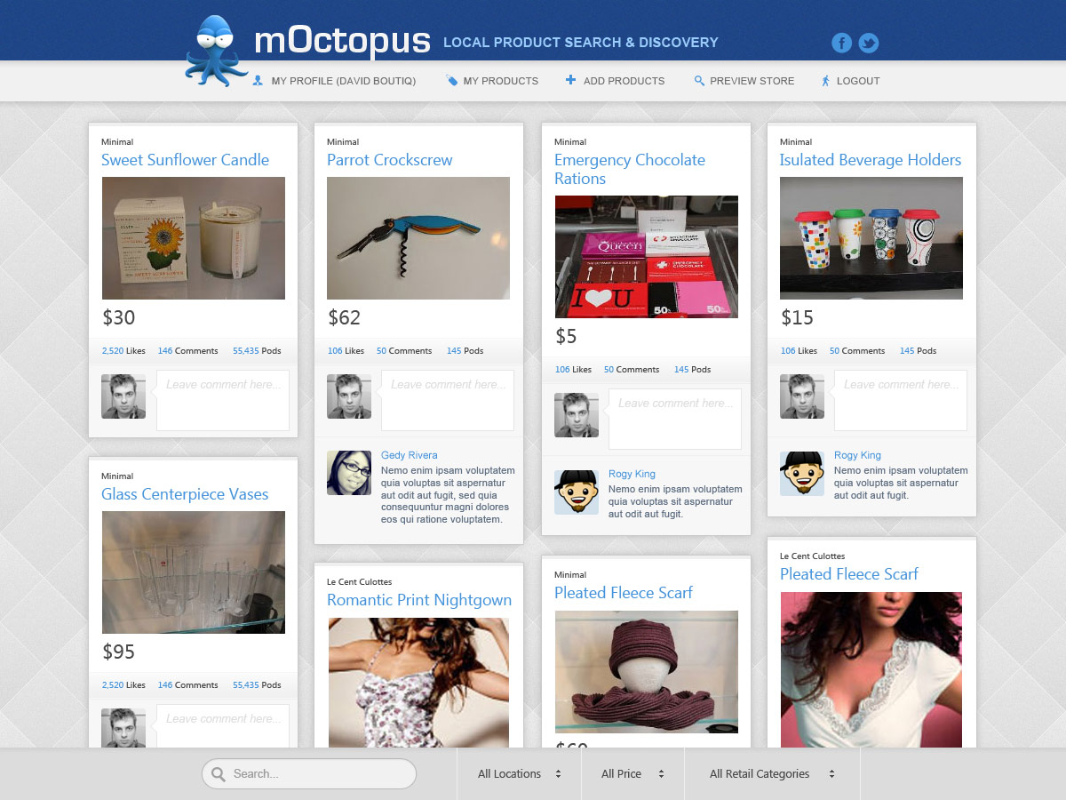Click the Emergency Chocolate Rations product photo
This screenshot has height=800, width=1066.
click(x=647, y=257)
